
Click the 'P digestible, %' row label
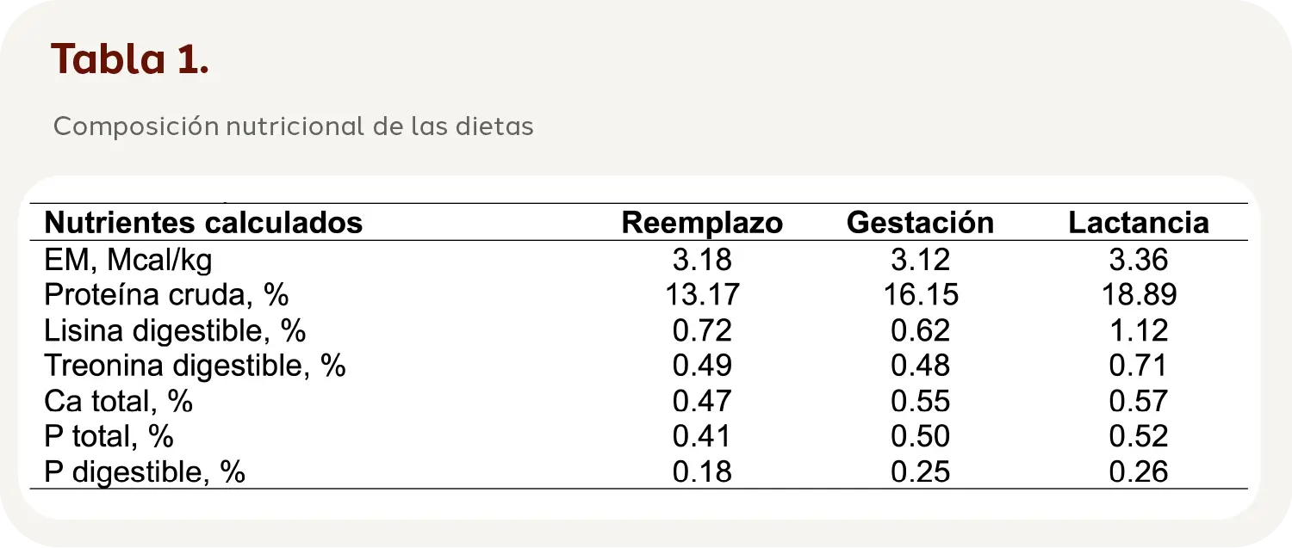point(146,471)
